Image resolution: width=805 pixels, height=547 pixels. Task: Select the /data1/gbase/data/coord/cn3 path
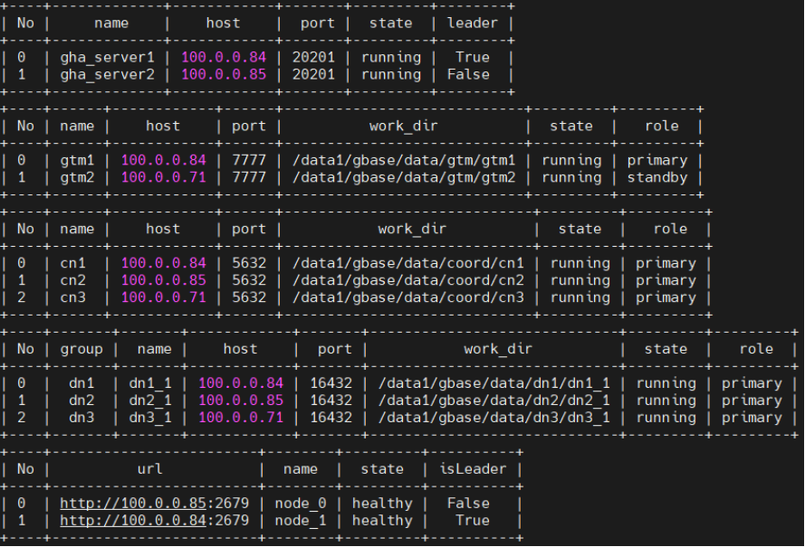tap(407, 298)
